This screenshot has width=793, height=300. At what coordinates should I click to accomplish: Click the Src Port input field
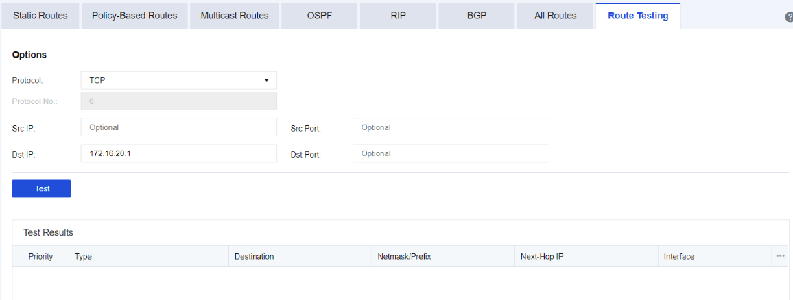pos(451,127)
